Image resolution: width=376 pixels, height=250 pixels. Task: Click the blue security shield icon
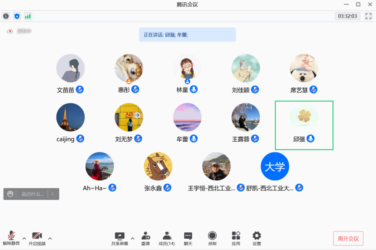pos(17,16)
